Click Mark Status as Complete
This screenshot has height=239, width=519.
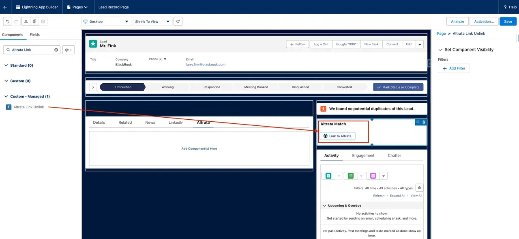[398, 87]
